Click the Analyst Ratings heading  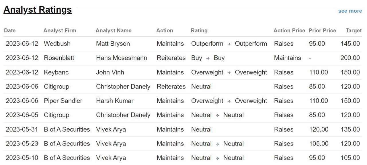coord(38,10)
